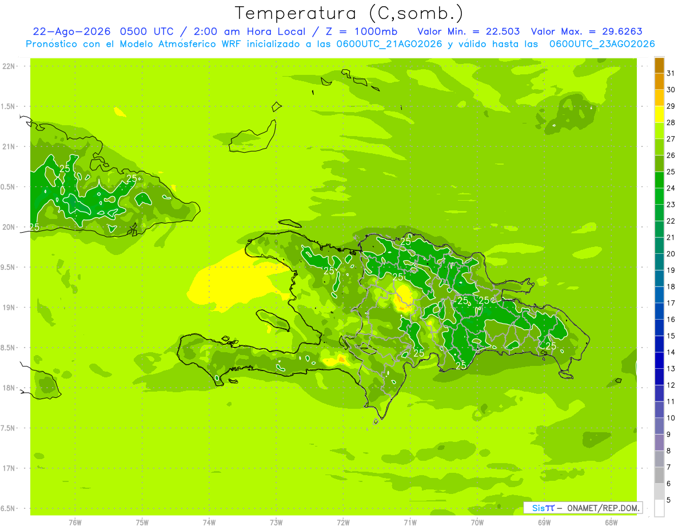Click the 'Temperatura (C,somb.)' title
686x530 pixels.
[349, 13]
